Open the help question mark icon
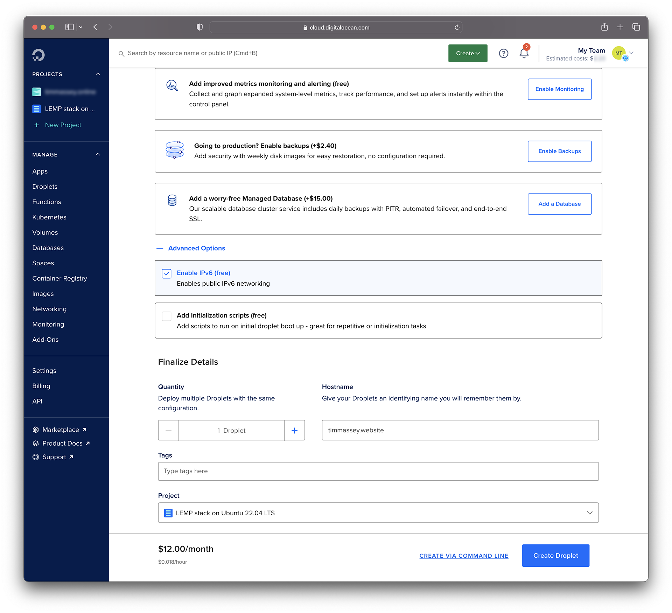 pyautogui.click(x=503, y=53)
